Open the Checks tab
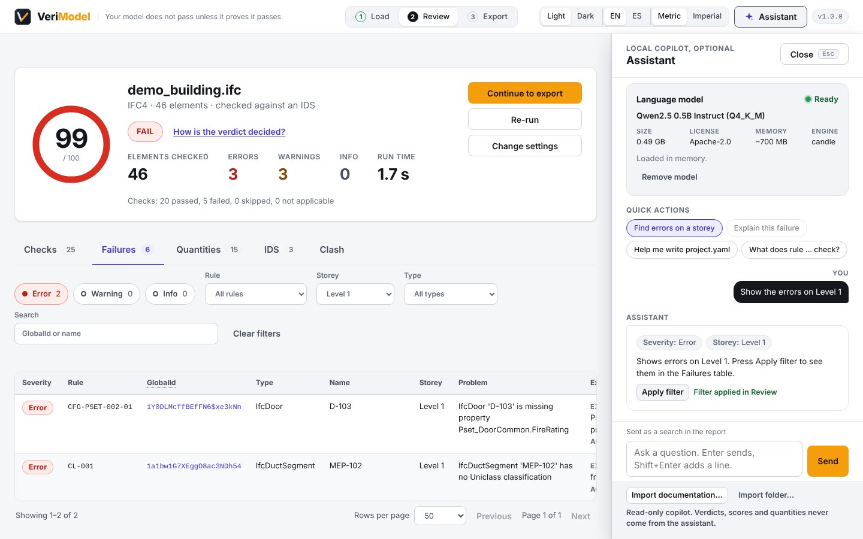 [50, 250]
